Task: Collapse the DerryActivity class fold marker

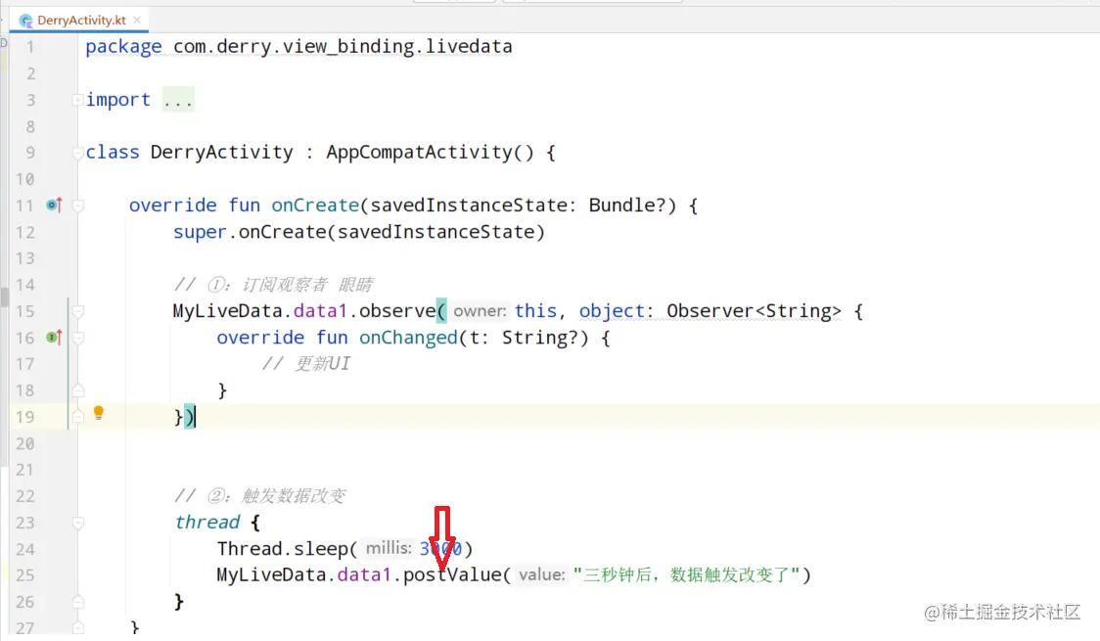Action: (77, 153)
